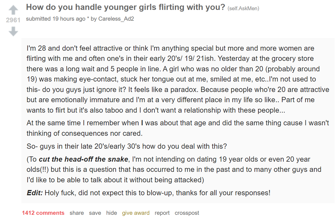Open the 1412 comments link
Viewport: 336px width, 217px height.
(43, 213)
